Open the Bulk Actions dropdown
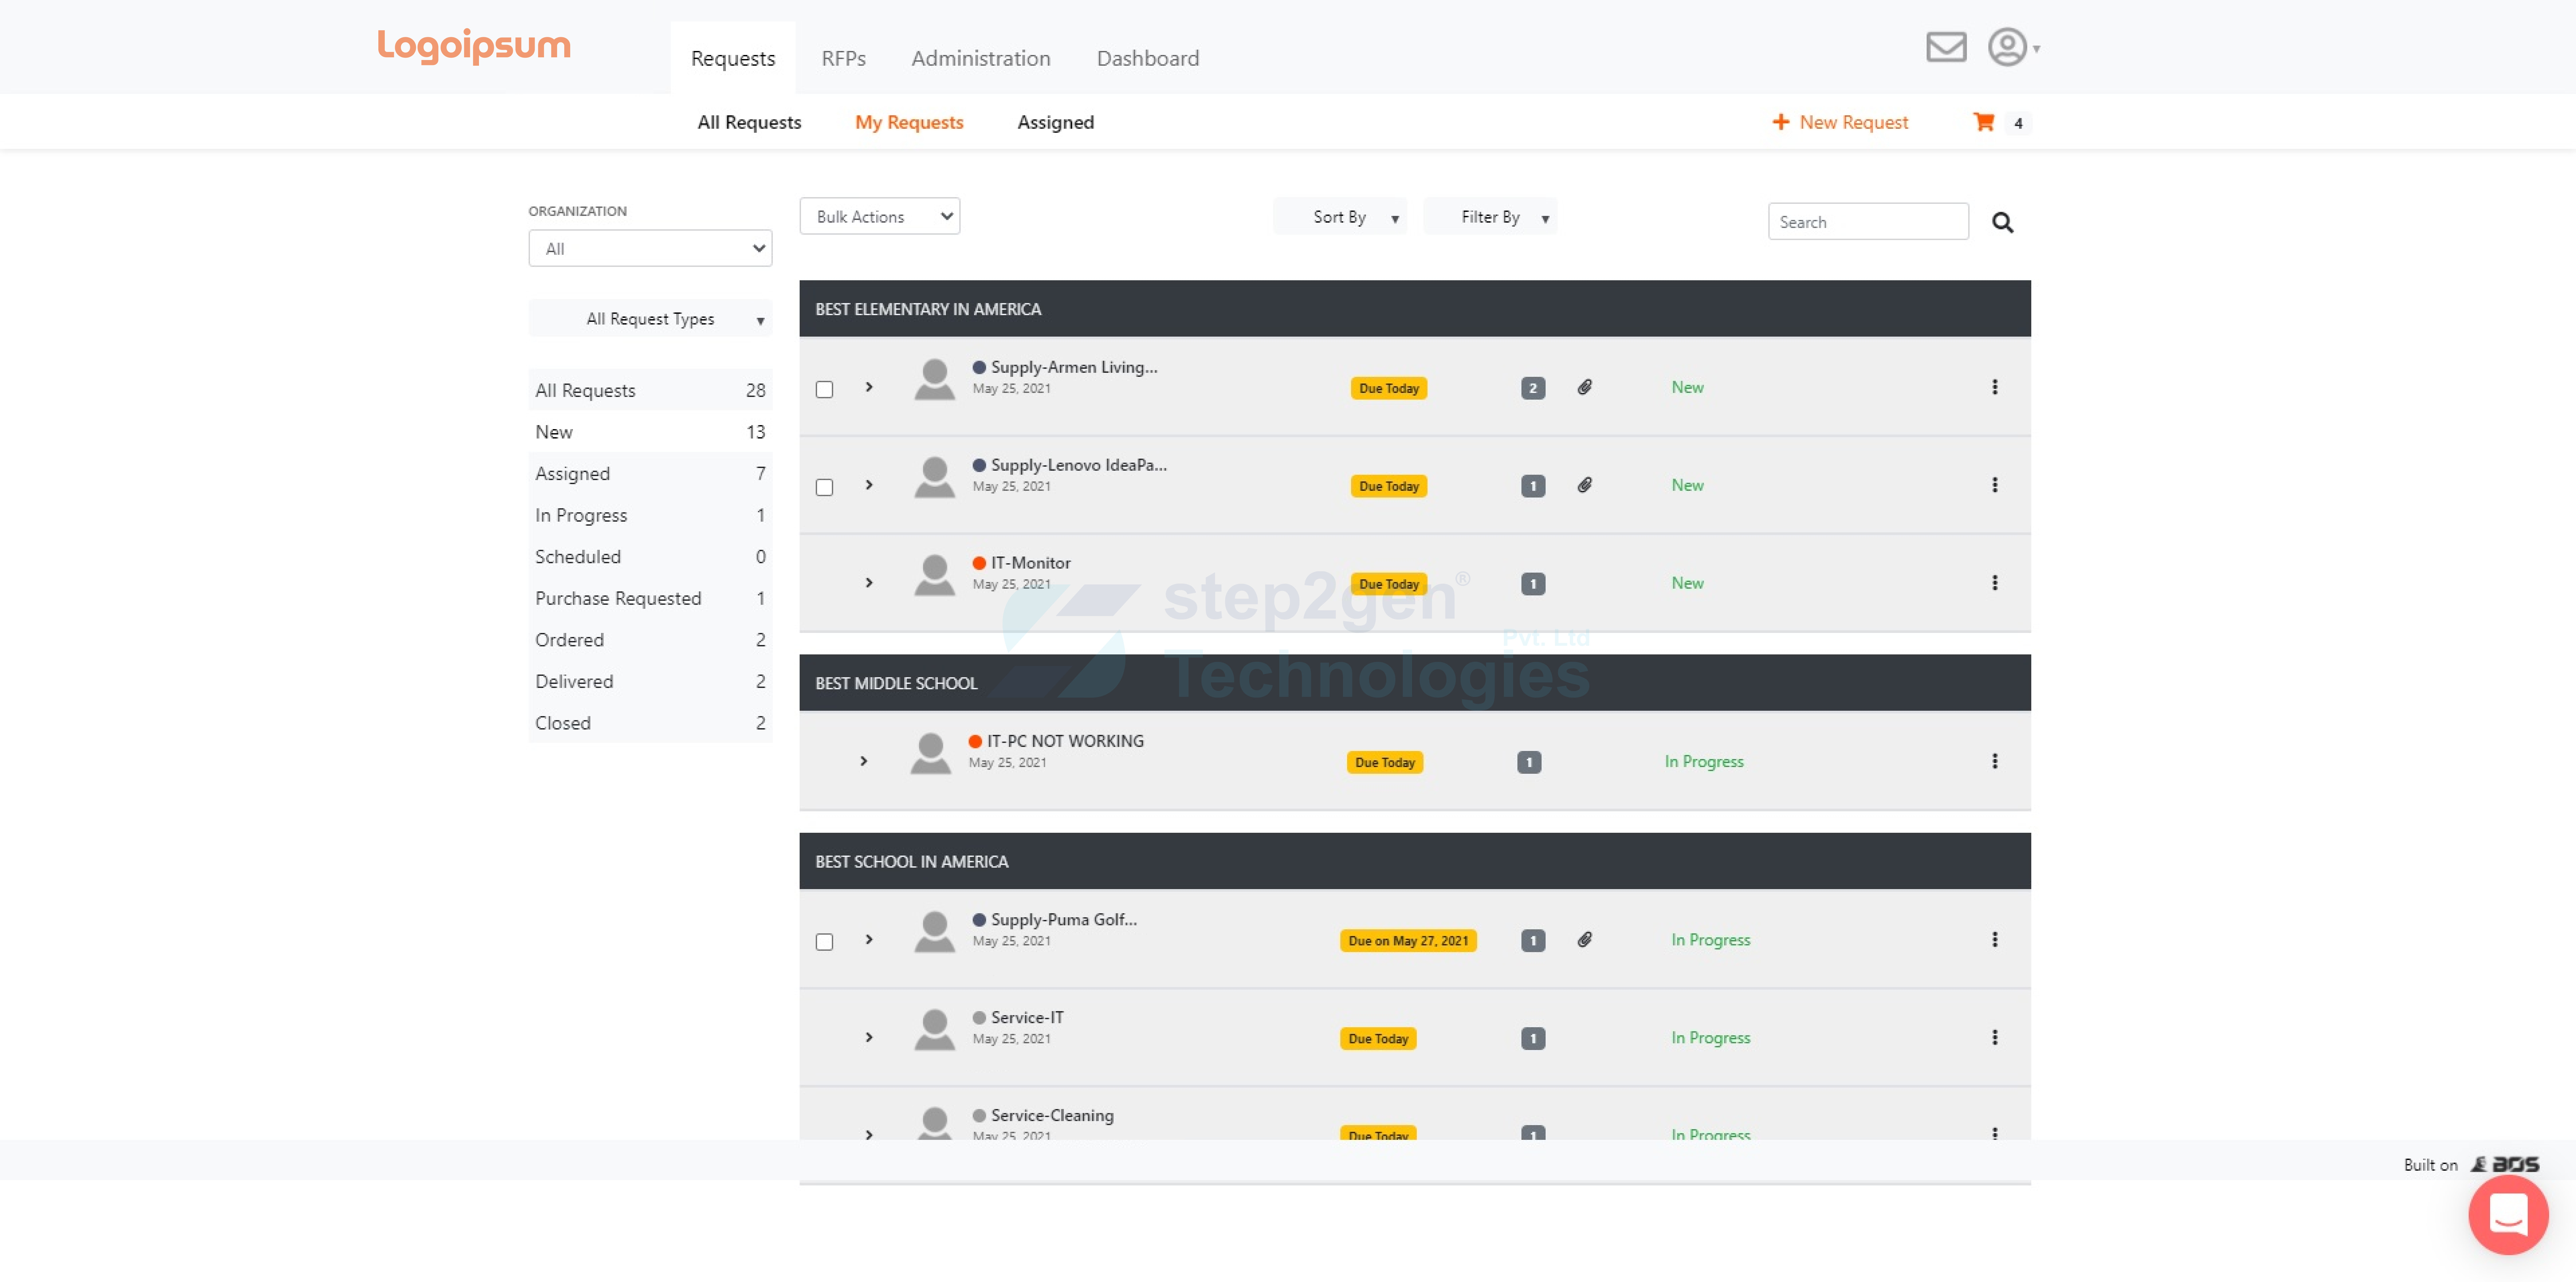 (880, 216)
